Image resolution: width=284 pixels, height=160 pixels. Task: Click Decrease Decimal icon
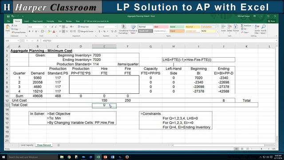coord(115,32)
